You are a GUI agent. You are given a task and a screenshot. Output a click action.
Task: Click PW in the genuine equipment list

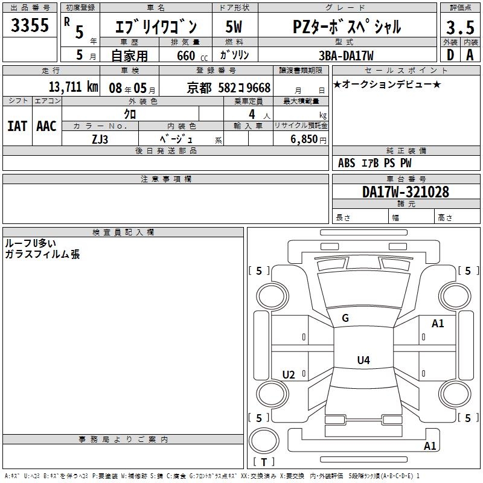point(406,163)
